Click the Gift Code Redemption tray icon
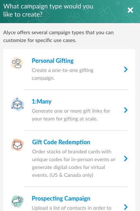Viewport: 140px width, 211px height. point(17,145)
